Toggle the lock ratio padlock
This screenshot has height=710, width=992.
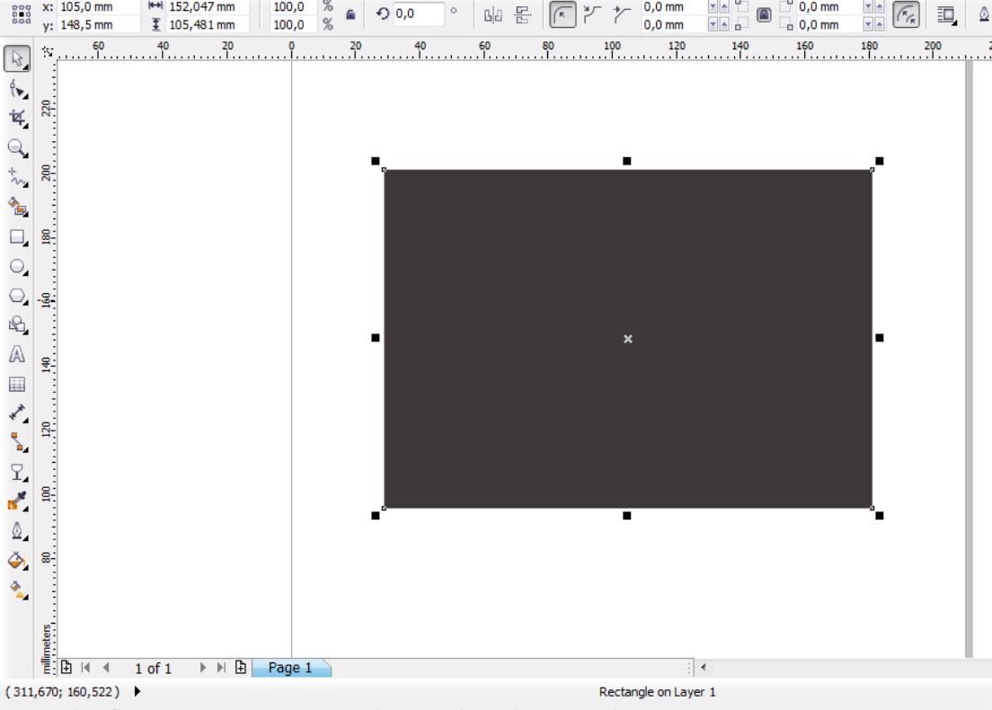(x=350, y=14)
